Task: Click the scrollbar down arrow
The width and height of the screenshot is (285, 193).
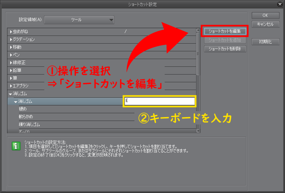Action: pyautogui.click(x=198, y=131)
